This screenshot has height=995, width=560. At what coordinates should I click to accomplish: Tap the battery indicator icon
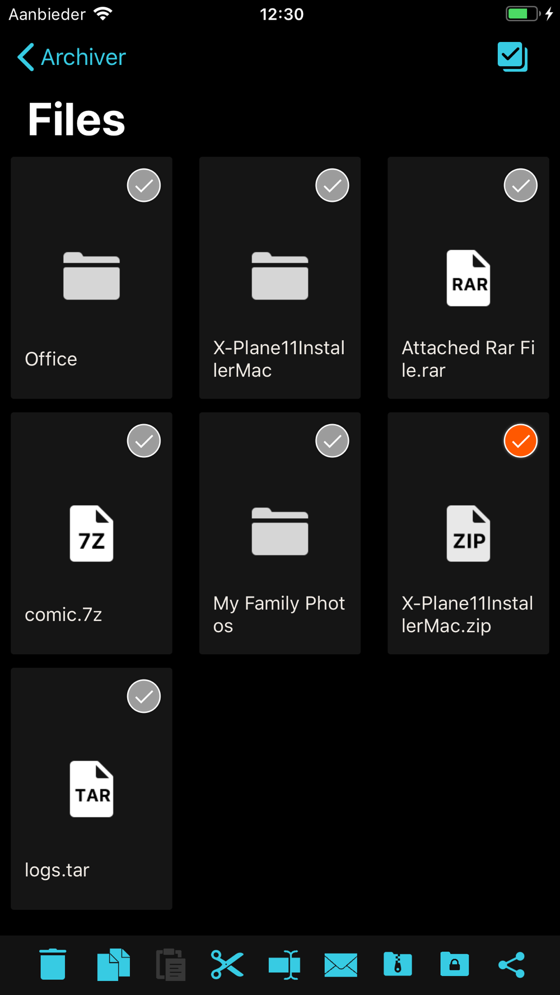click(524, 13)
